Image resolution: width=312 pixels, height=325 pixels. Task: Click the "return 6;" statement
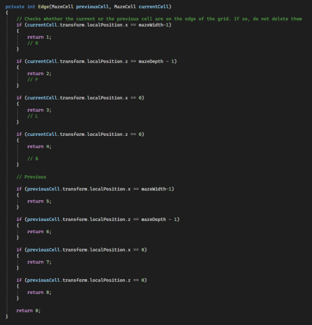click(39, 231)
